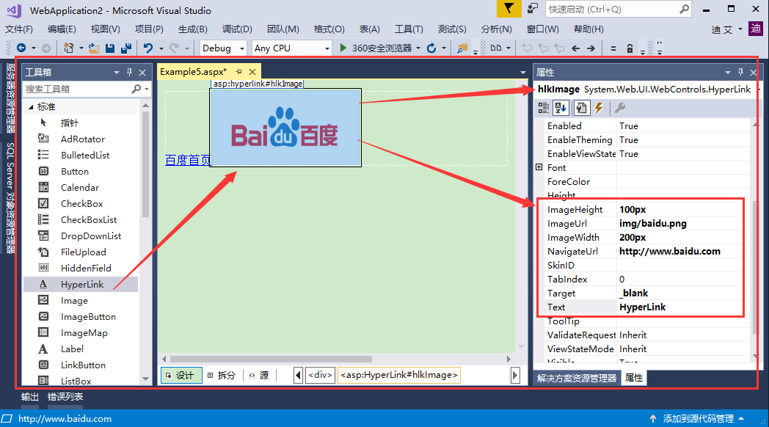The height and width of the screenshot is (427, 769).
Task: Open Properties window position dropdown
Action: click(x=727, y=73)
